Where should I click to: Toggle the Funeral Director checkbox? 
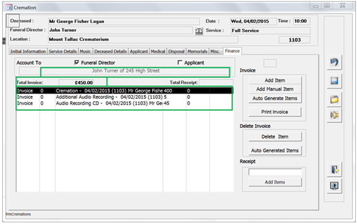(77, 63)
